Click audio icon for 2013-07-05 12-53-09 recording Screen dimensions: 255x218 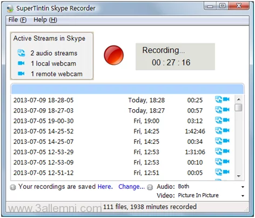coord(219,162)
